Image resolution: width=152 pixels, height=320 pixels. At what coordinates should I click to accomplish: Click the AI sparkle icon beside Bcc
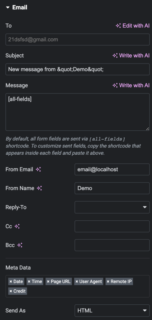[20, 245]
